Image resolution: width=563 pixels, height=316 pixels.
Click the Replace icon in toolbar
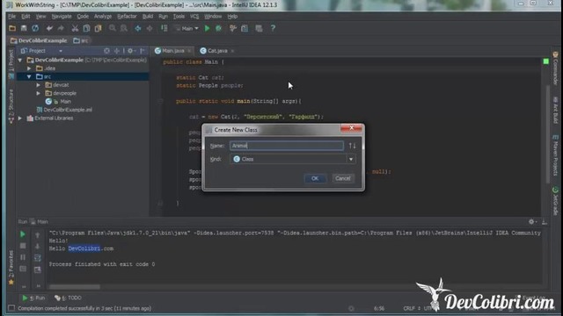124,28
